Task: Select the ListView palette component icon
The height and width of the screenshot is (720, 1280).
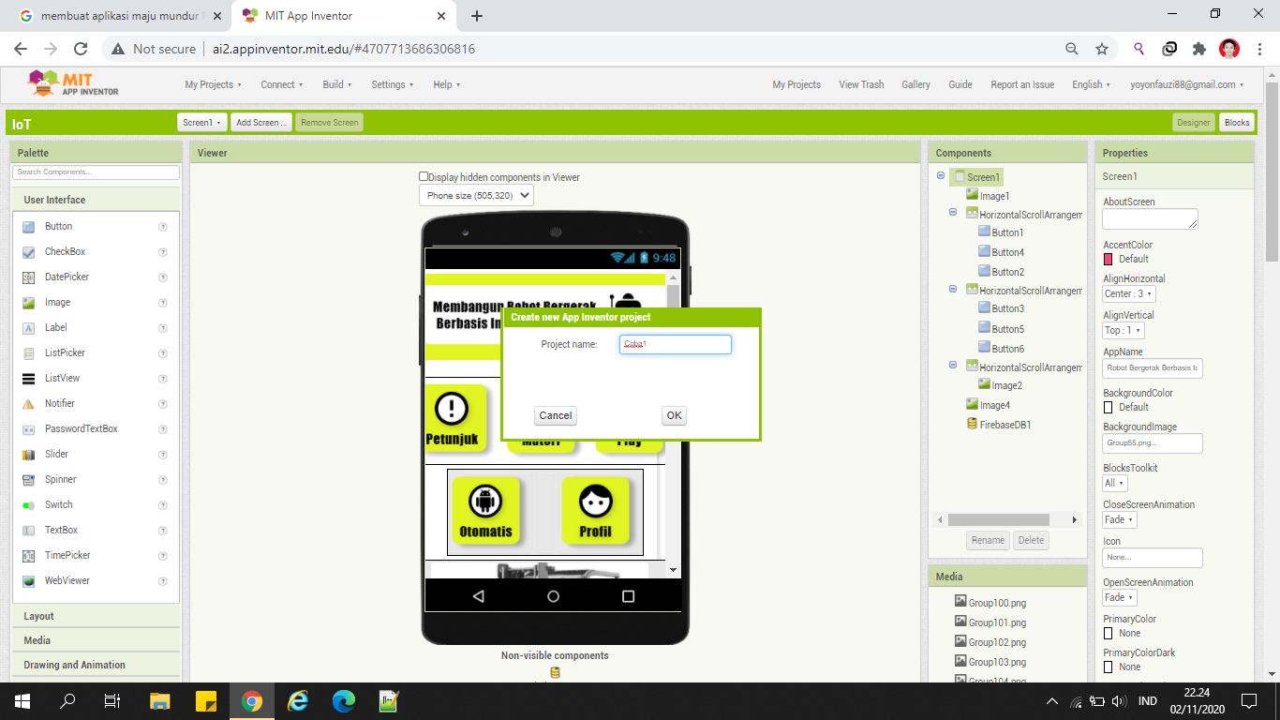Action: [x=28, y=379]
